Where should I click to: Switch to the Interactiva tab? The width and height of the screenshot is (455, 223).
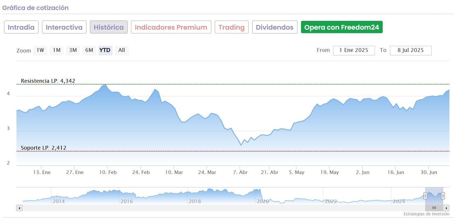pyautogui.click(x=64, y=27)
